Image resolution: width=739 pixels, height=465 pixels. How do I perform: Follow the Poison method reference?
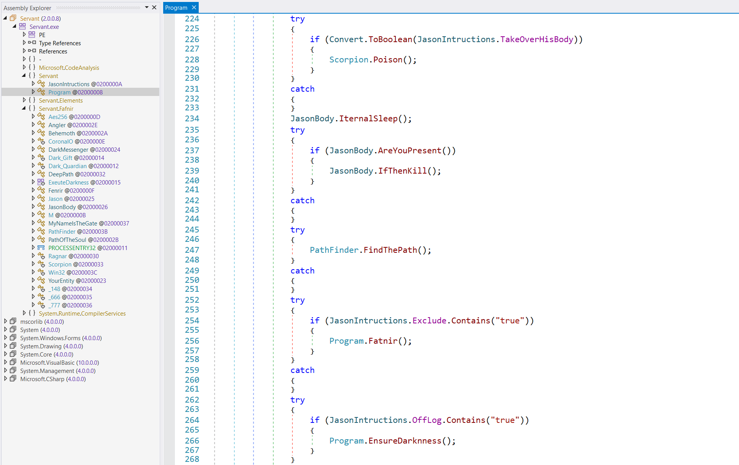click(x=388, y=60)
